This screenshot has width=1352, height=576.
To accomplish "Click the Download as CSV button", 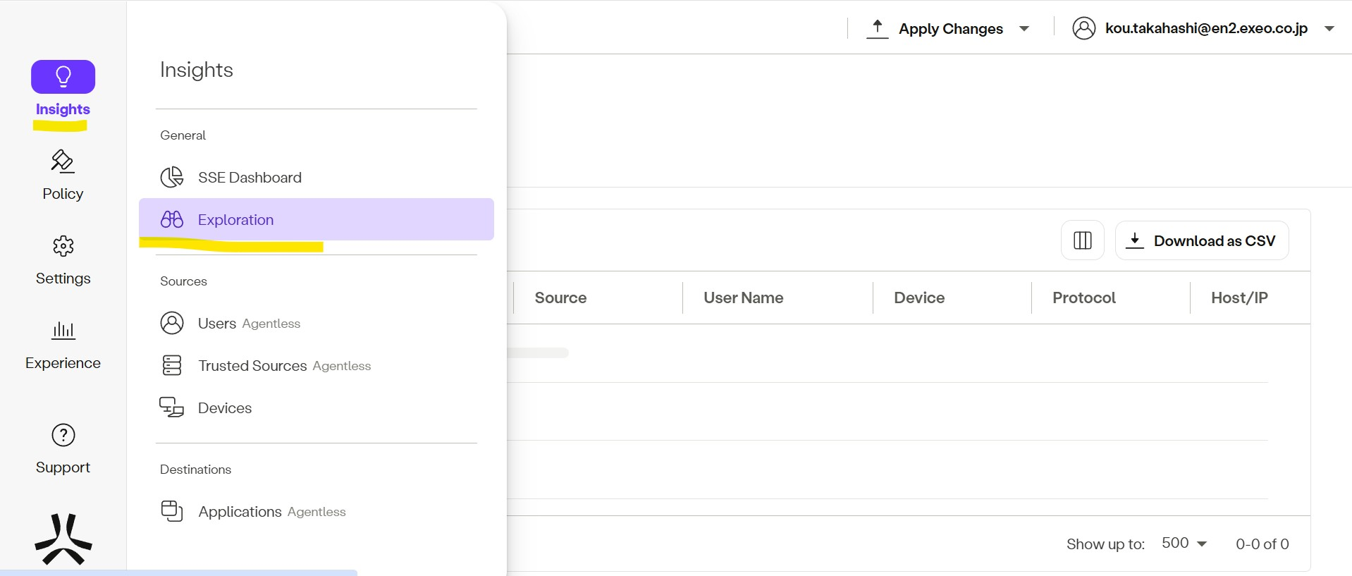I will click(x=1202, y=240).
